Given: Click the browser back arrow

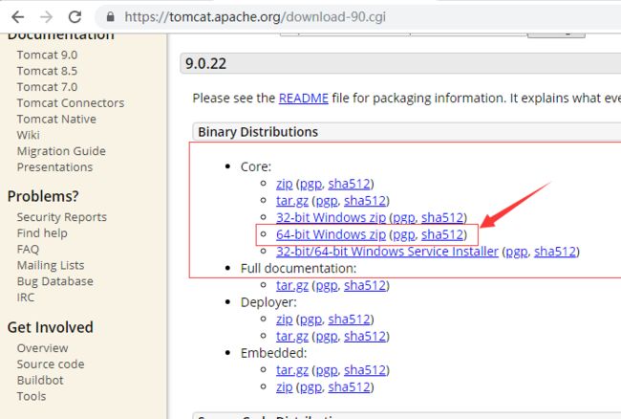Looking at the screenshot, I should (18, 17).
